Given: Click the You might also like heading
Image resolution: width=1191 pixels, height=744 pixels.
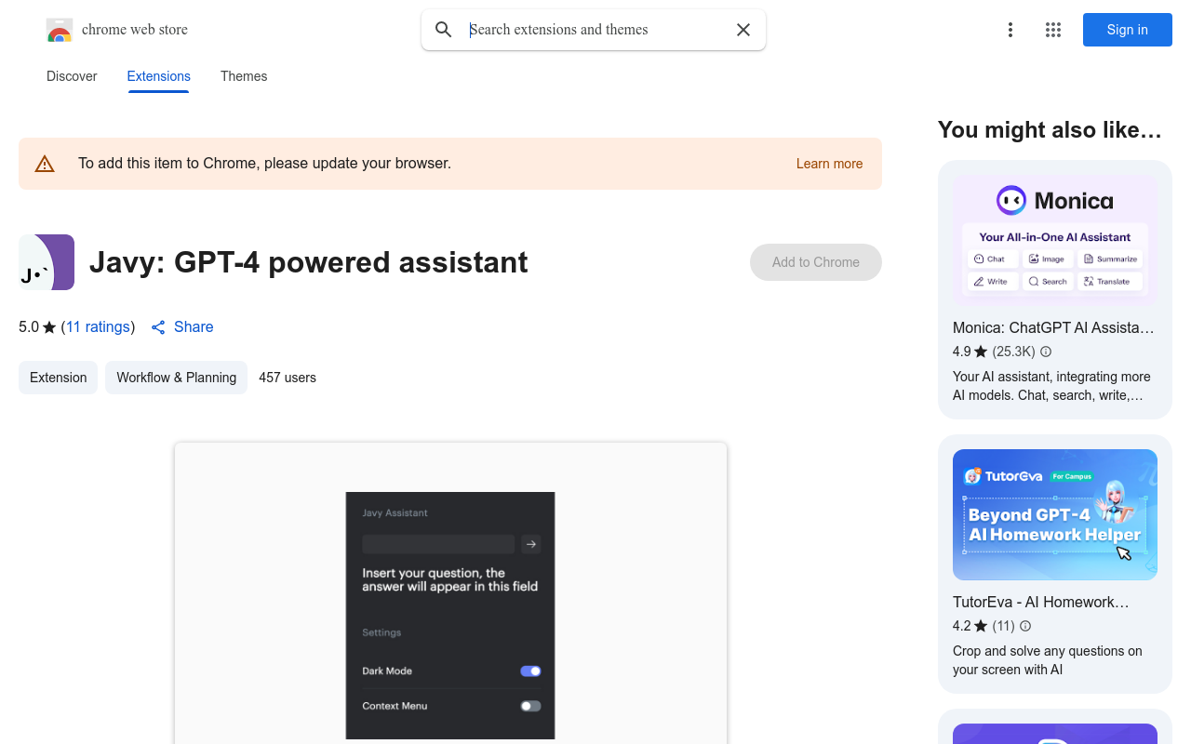Looking at the screenshot, I should [x=1050, y=130].
